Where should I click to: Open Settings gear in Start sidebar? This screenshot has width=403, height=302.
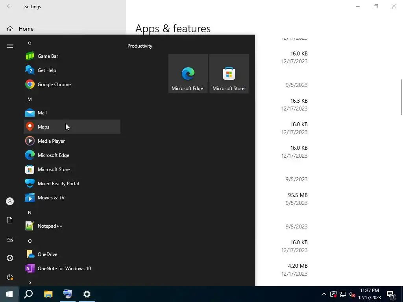(x=10, y=258)
